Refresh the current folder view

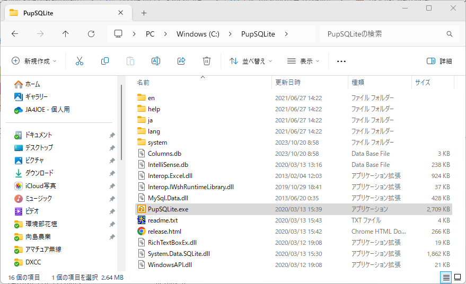(91, 34)
